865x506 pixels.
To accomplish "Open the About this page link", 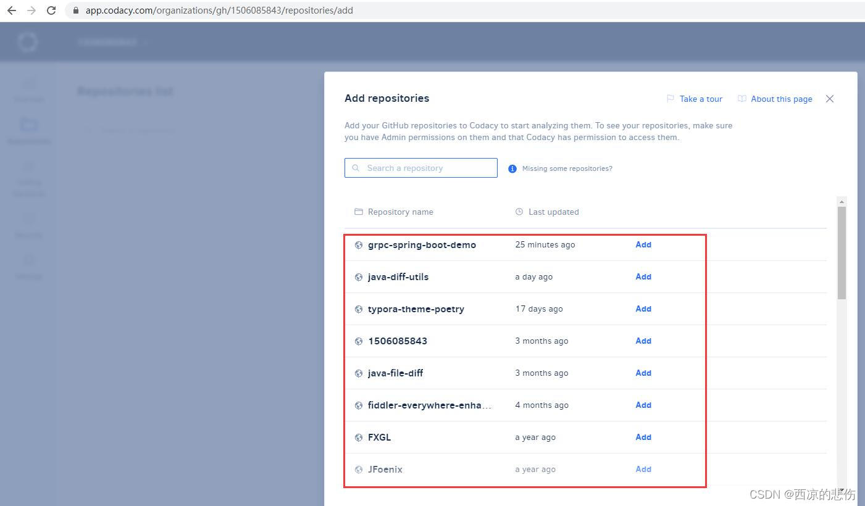I will 782,99.
